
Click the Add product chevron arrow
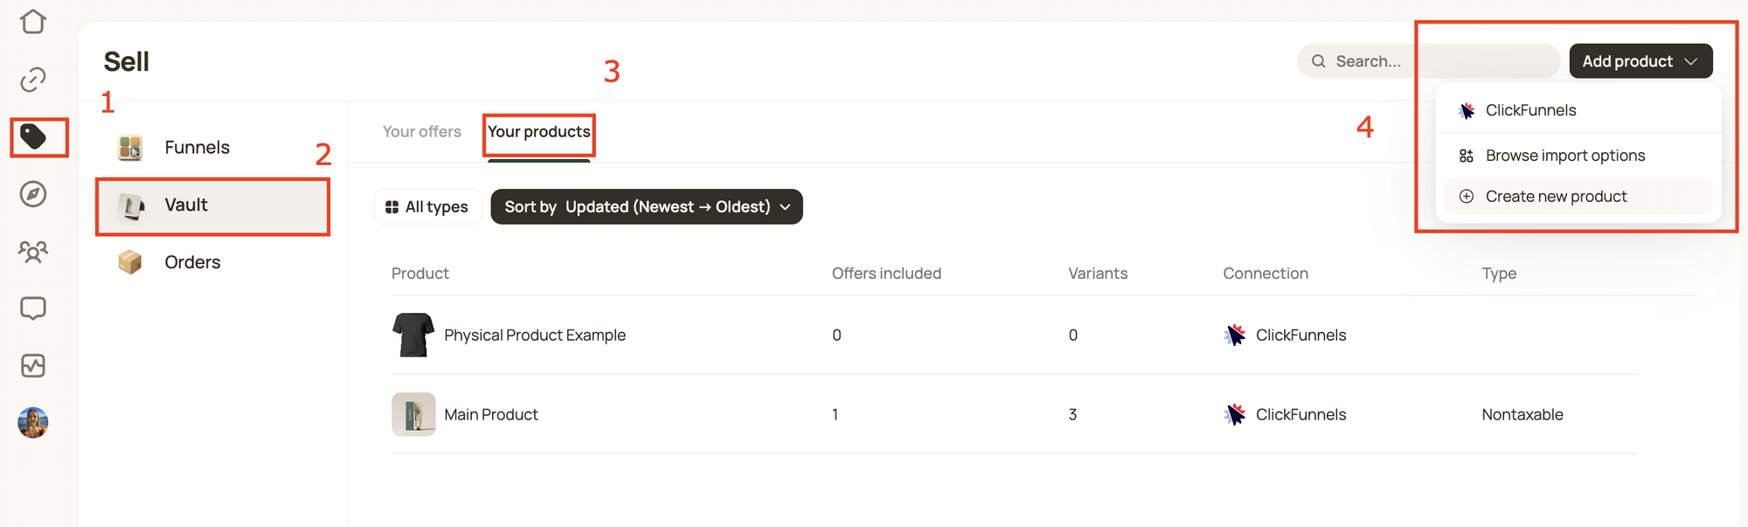pos(1691,61)
